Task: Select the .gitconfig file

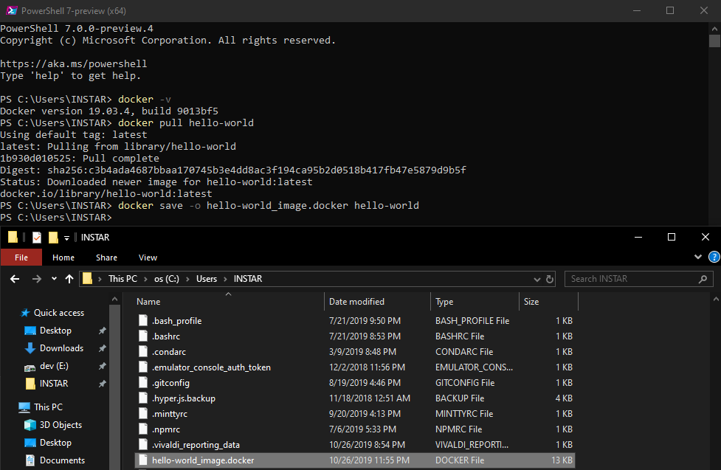Action: click(x=355, y=383)
